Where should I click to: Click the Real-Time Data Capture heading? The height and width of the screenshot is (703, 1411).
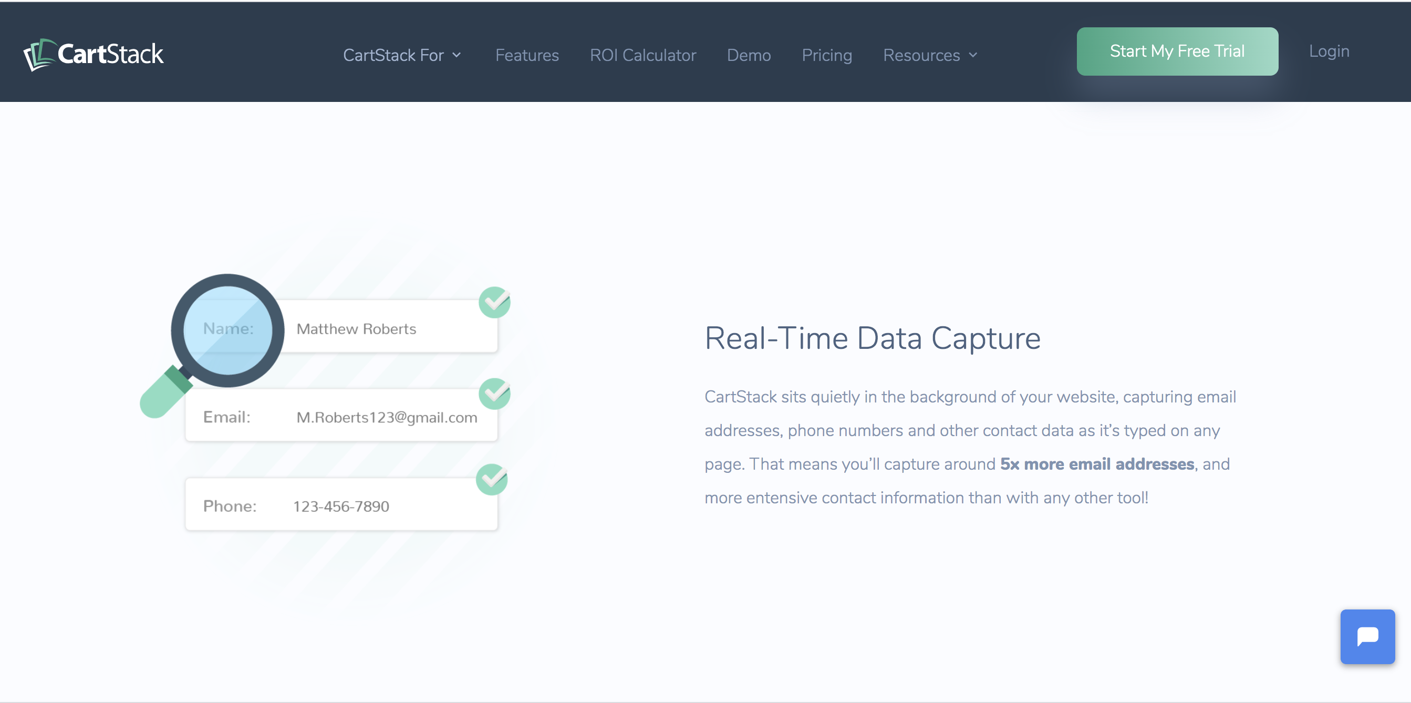click(x=872, y=338)
